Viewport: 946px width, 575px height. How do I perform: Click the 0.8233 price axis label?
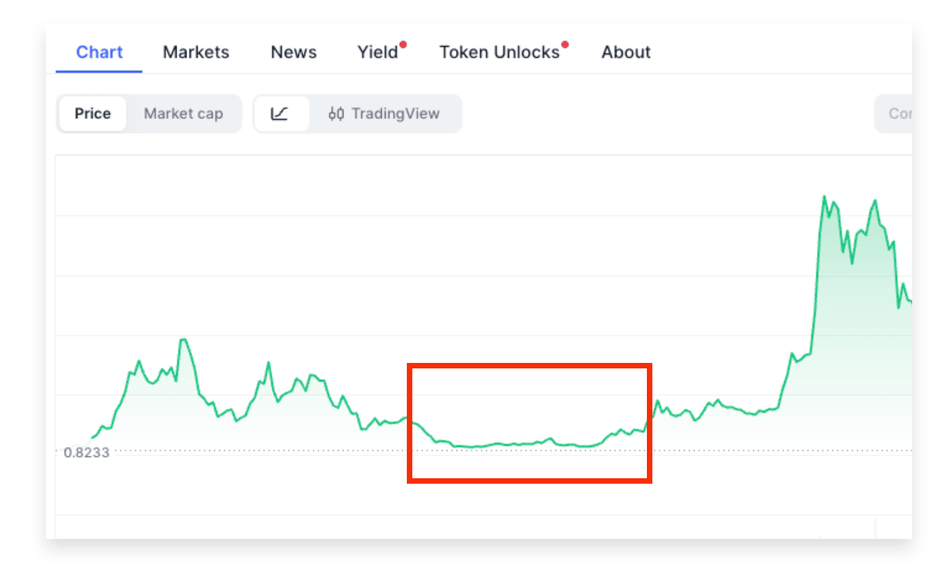tap(86, 453)
